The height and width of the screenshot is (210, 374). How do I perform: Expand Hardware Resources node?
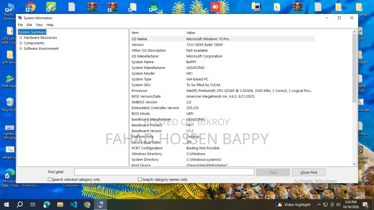point(21,38)
